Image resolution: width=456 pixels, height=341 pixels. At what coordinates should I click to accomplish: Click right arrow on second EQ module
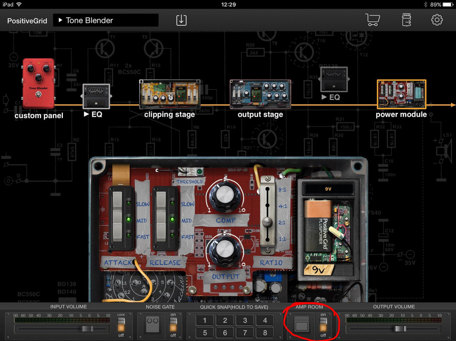point(349,79)
